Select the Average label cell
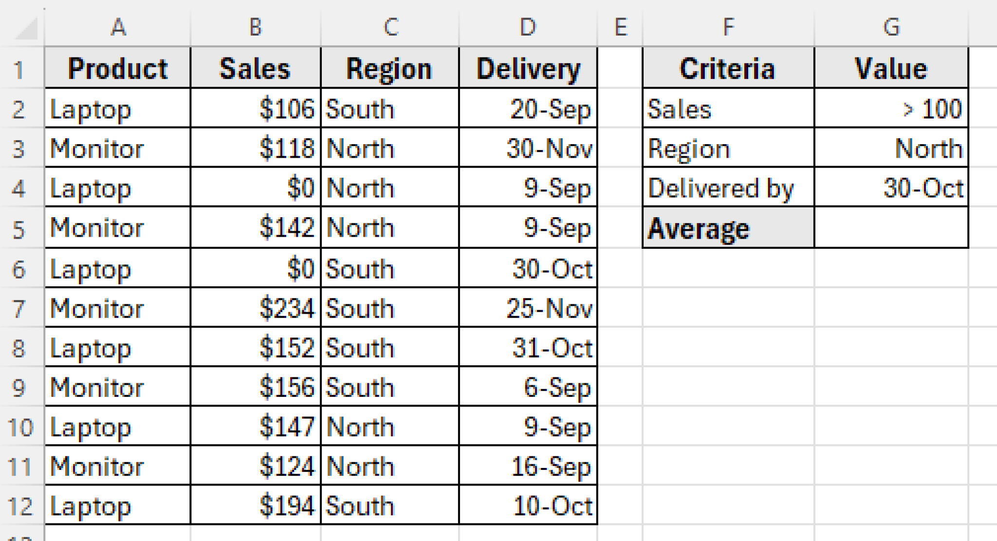The width and height of the screenshot is (997, 541). click(728, 227)
